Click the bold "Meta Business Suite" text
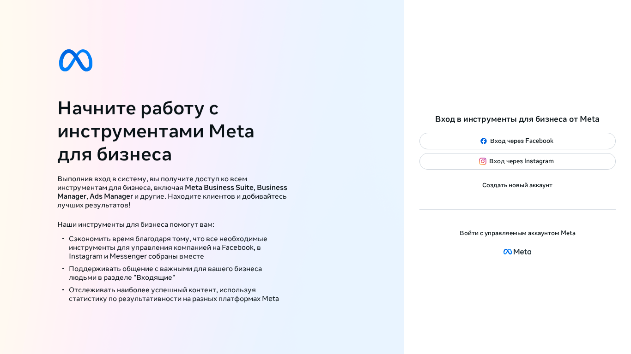Image resolution: width=631 pixels, height=354 pixels. pyautogui.click(x=219, y=188)
